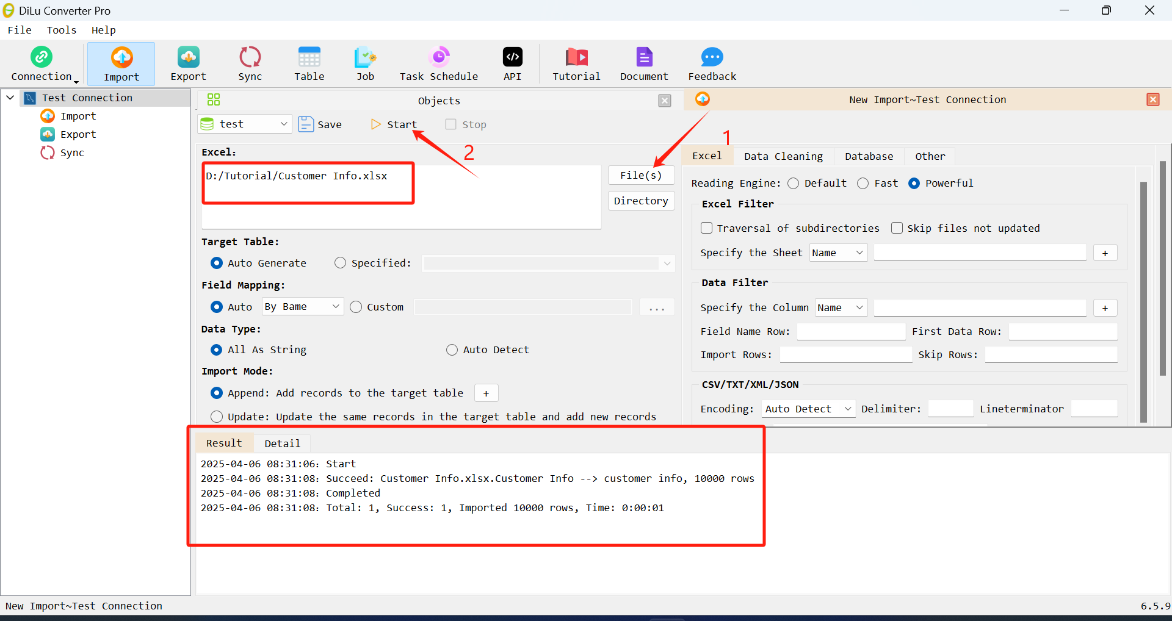Viewport: 1172px width, 621px height.
Task: Click the New Import tab icon
Action: pyautogui.click(x=703, y=99)
